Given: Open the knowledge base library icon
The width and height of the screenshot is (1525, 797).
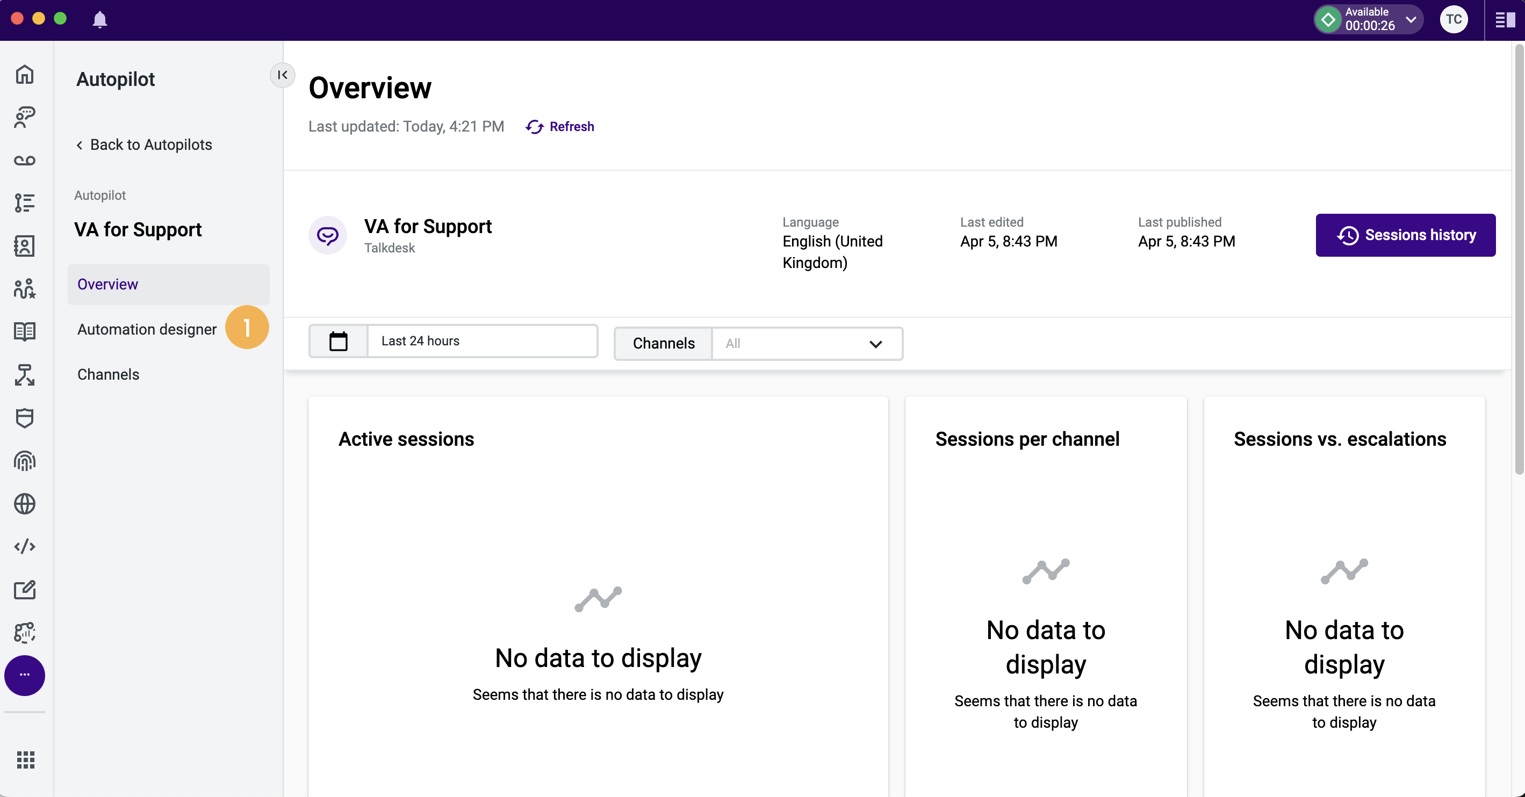Looking at the screenshot, I should (24, 332).
